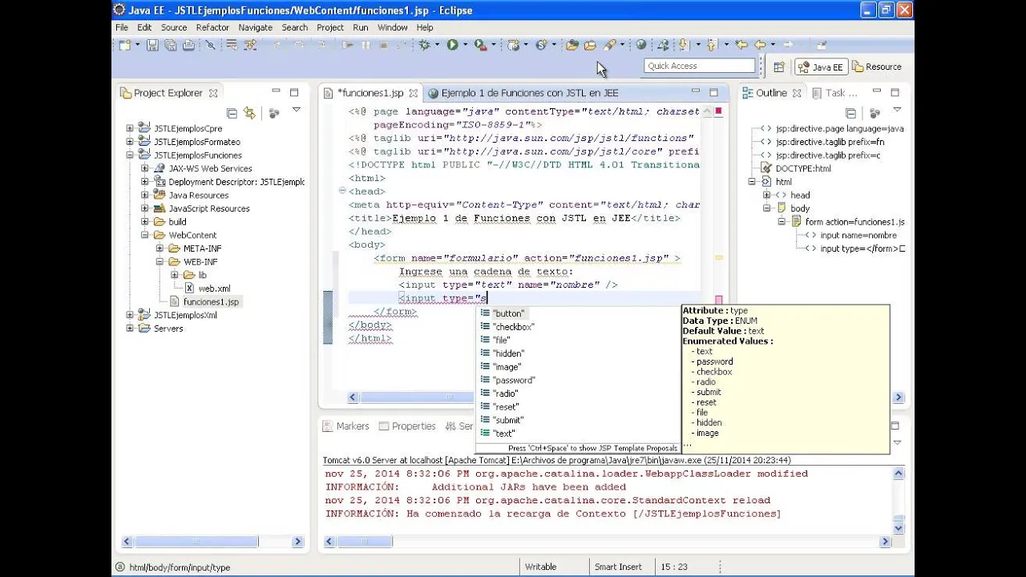The width and height of the screenshot is (1026, 577).
Task: Expand the META-INF folder node
Action: (160, 248)
